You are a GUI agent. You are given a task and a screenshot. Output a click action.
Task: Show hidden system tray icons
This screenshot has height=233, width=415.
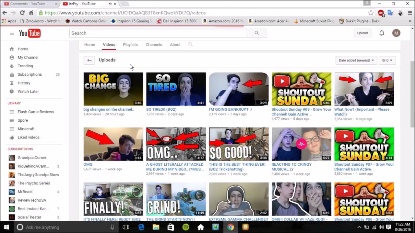click(359, 227)
